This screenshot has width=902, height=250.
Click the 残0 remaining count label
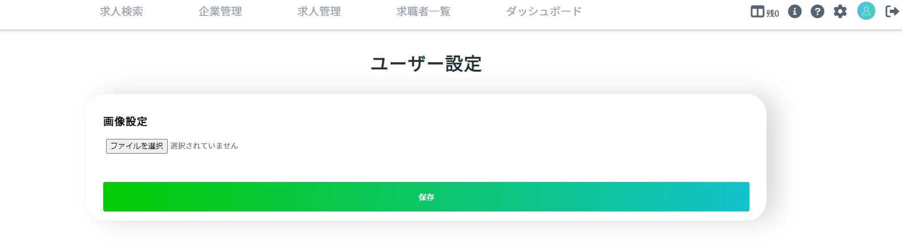click(773, 13)
